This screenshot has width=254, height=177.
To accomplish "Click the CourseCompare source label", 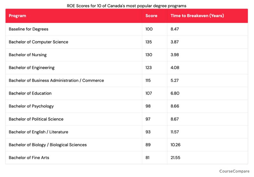I will (x=234, y=171).
